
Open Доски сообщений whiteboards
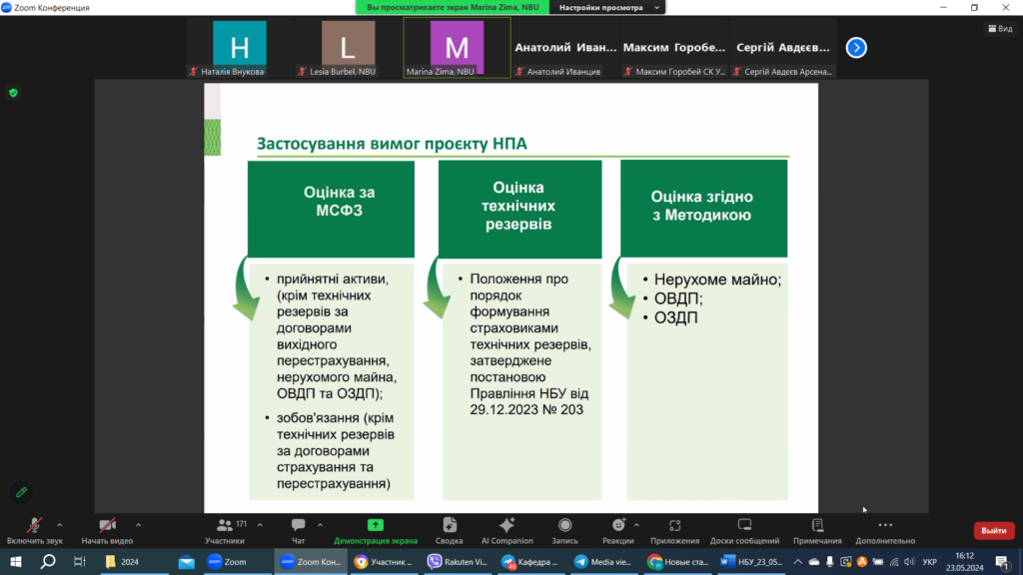[x=744, y=531]
